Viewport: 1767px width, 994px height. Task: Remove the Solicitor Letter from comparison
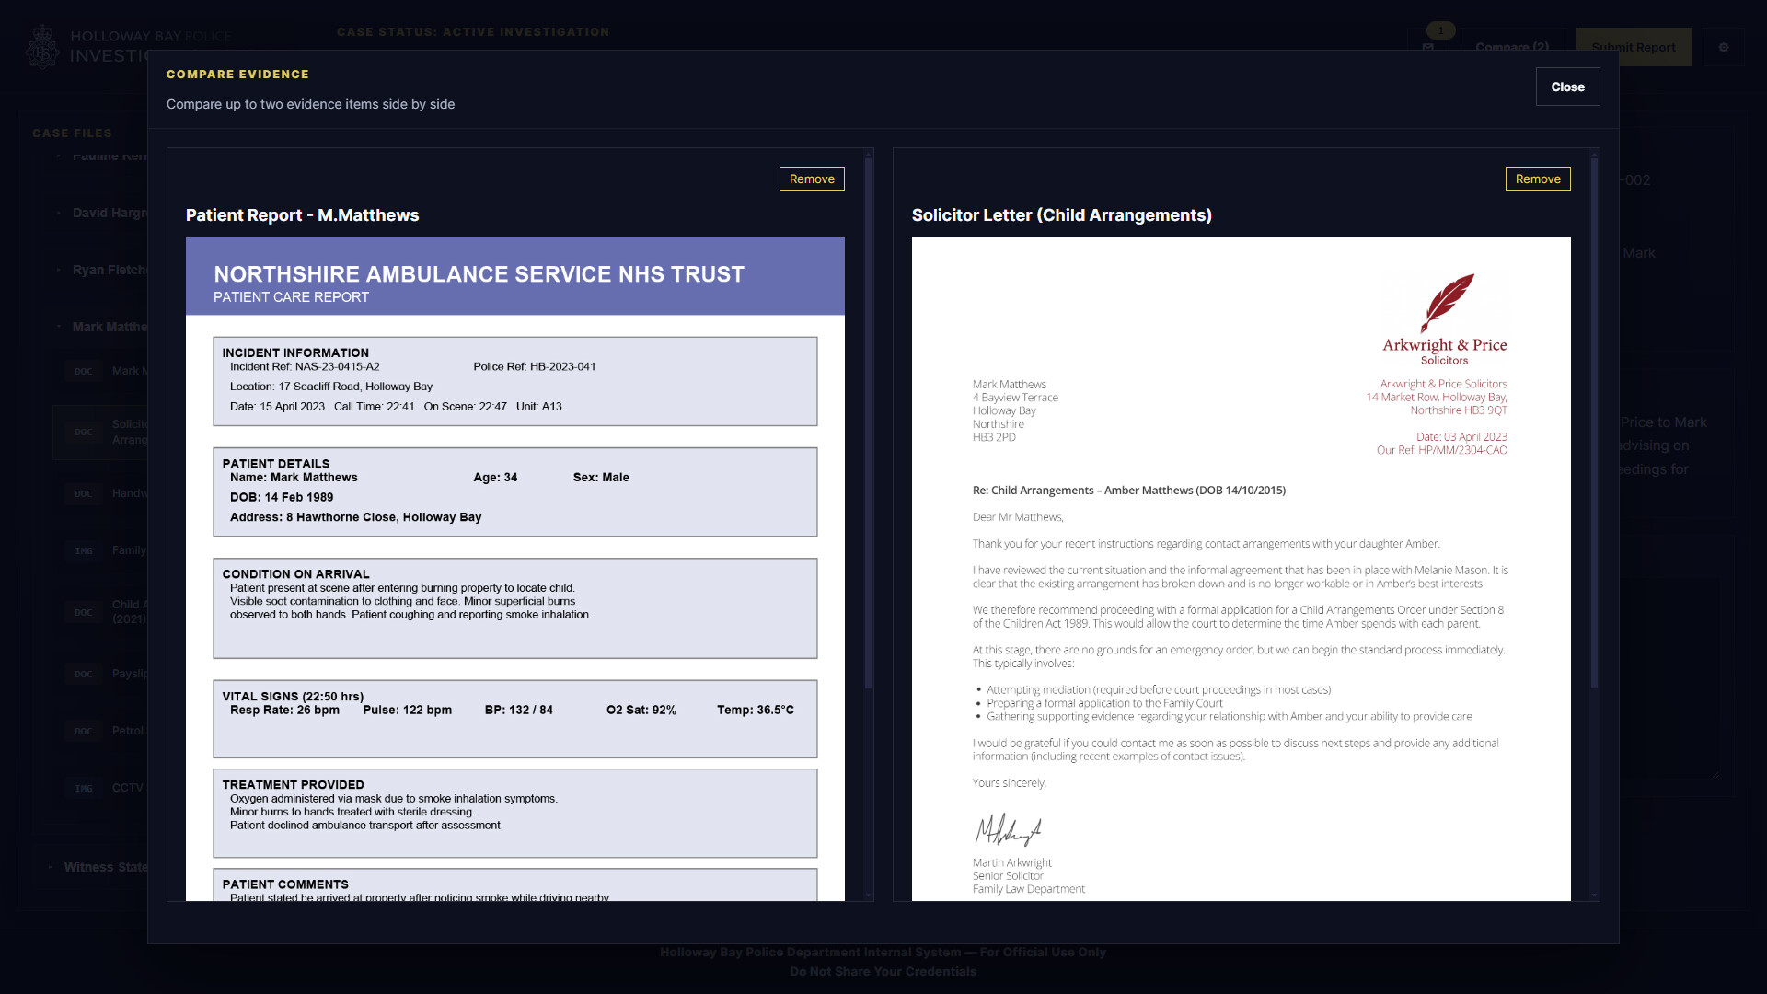(1538, 179)
